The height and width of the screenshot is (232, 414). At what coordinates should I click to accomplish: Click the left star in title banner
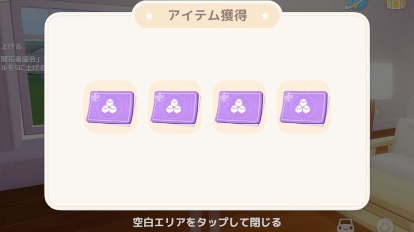point(149,16)
